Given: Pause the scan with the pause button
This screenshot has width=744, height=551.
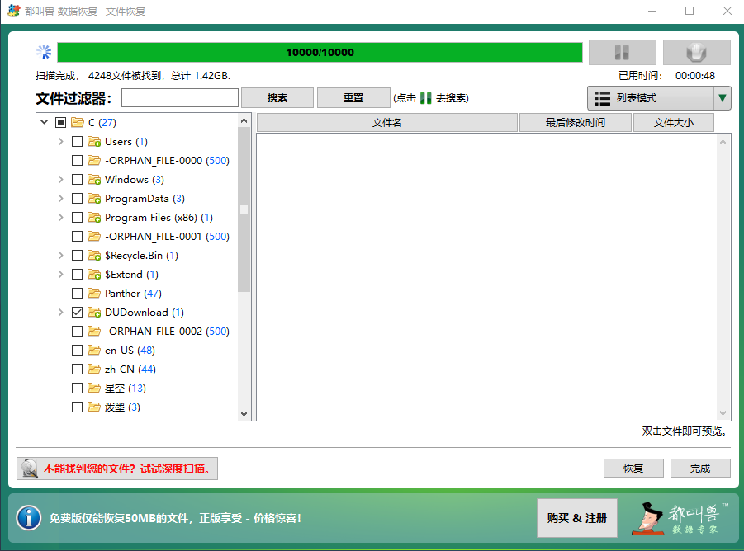Looking at the screenshot, I should point(622,52).
